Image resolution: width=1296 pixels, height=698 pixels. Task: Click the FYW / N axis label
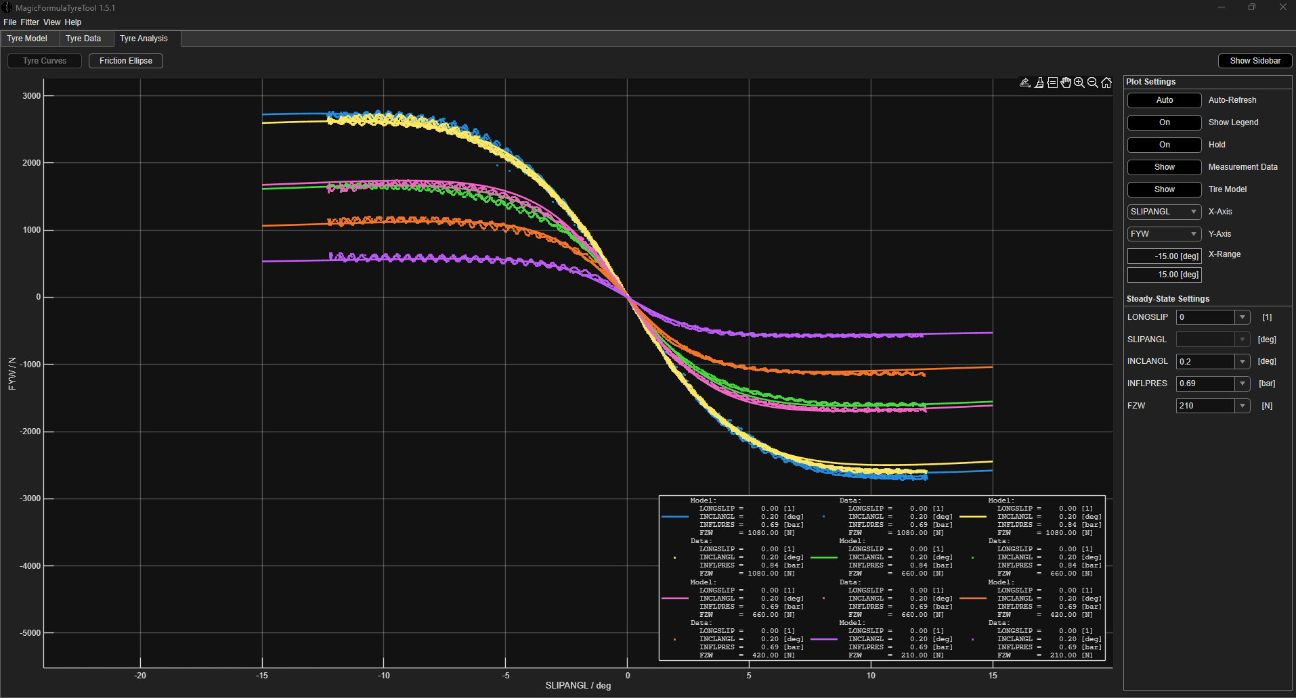[12, 374]
